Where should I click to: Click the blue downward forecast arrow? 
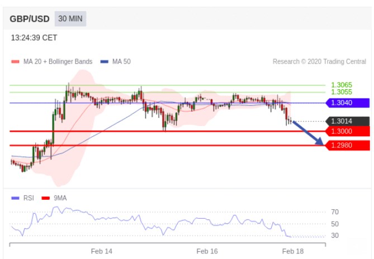(308, 133)
